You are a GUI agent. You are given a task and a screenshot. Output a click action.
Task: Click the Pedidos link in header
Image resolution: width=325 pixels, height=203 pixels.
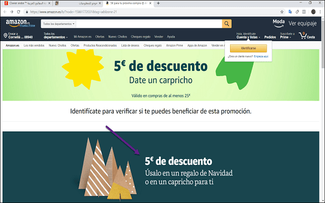[270, 37]
